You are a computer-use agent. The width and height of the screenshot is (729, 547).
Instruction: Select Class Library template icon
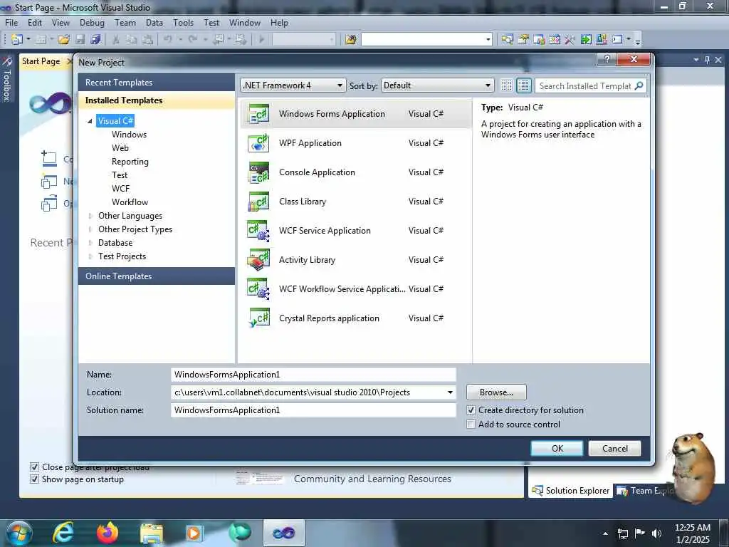[x=258, y=202]
